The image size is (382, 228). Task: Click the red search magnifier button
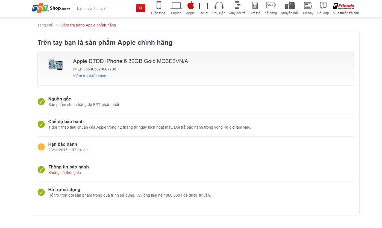141,8
